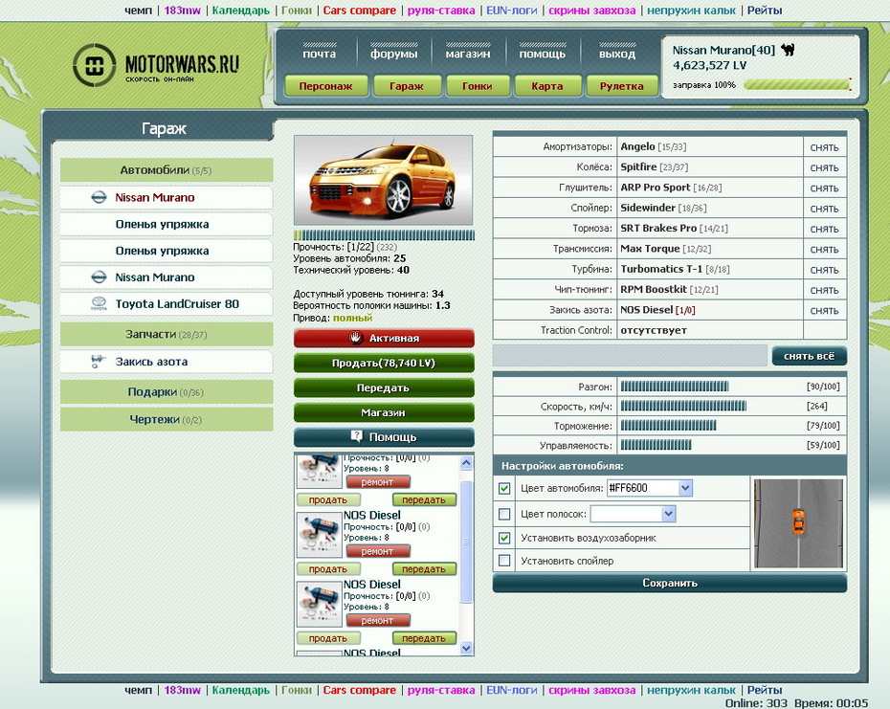Click снять in the Закись азота row
Viewport: 890px width, 709px height.
[824, 311]
